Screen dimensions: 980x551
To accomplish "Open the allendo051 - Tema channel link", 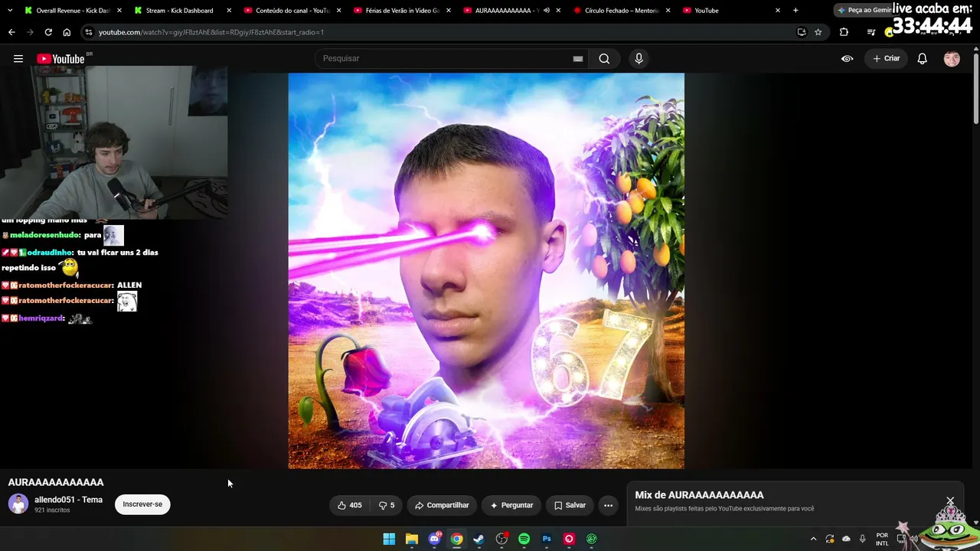I will coord(68,500).
